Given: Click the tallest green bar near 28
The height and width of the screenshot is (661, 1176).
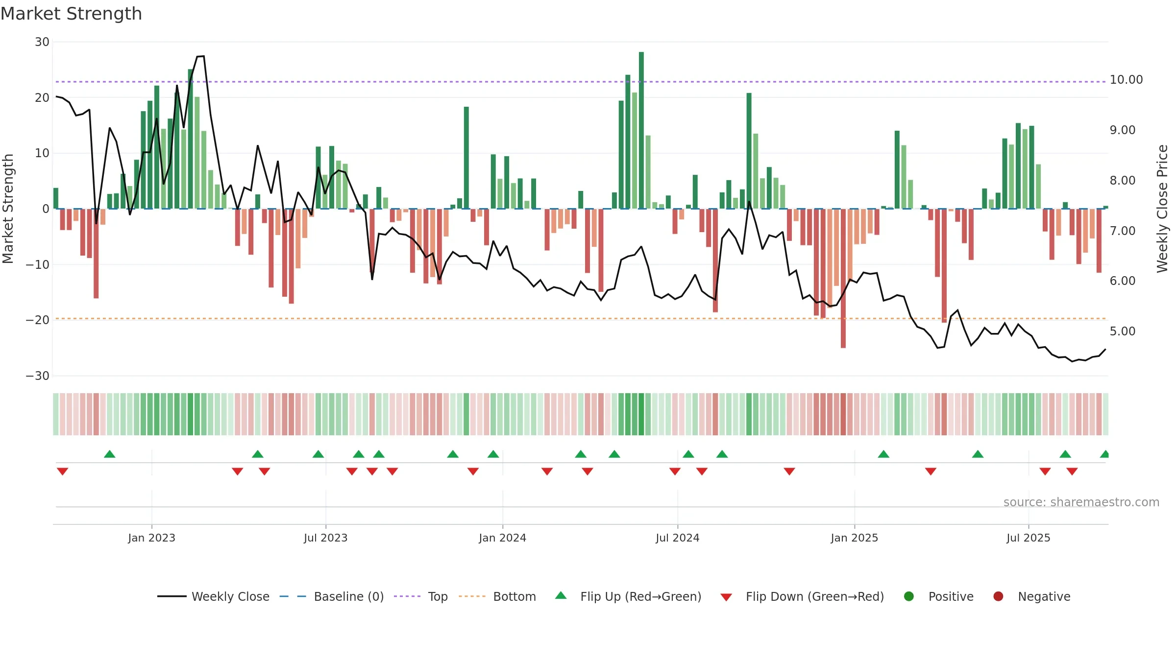Looking at the screenshot, I should [641, 130].
